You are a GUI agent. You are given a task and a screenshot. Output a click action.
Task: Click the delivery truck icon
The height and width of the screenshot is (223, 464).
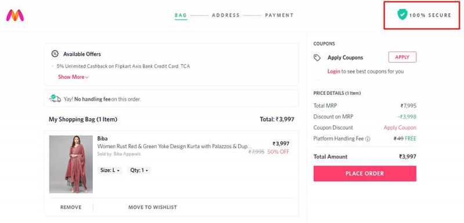55,98
